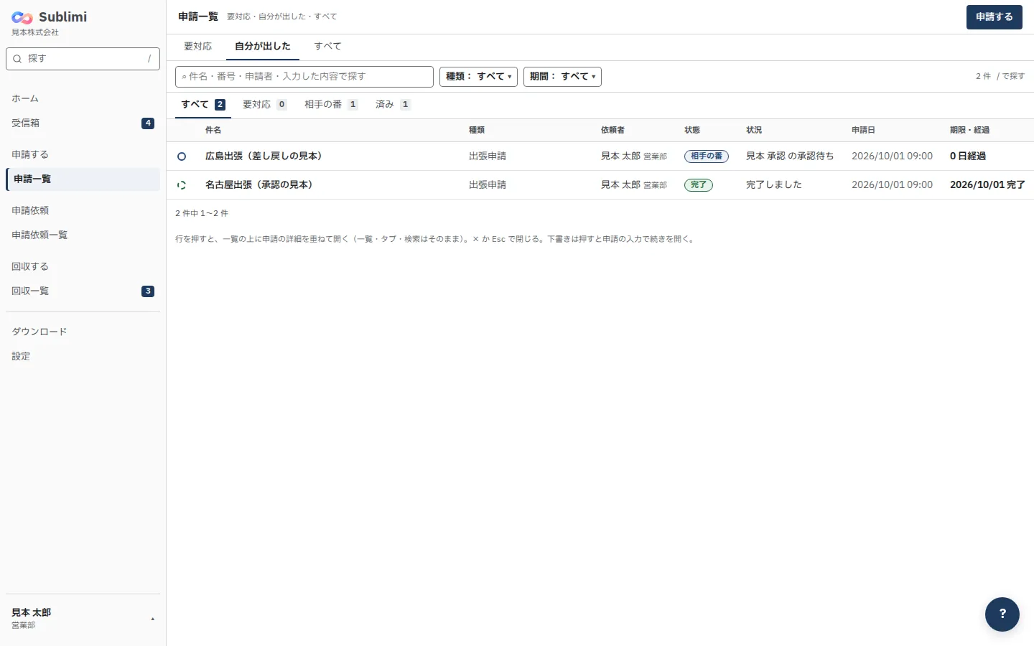Select the 済み status sub-tab
Viewport: 1034px width, 646px height.
[x=393, y=105]
